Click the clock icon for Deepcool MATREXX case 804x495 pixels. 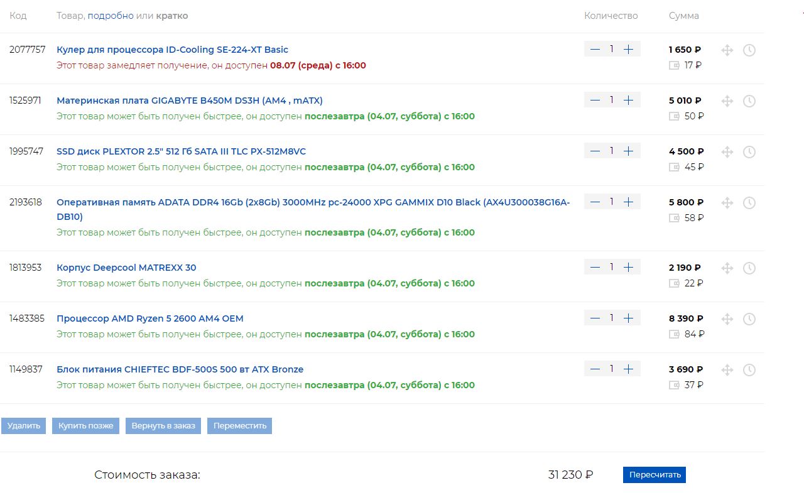coord(749,268)
